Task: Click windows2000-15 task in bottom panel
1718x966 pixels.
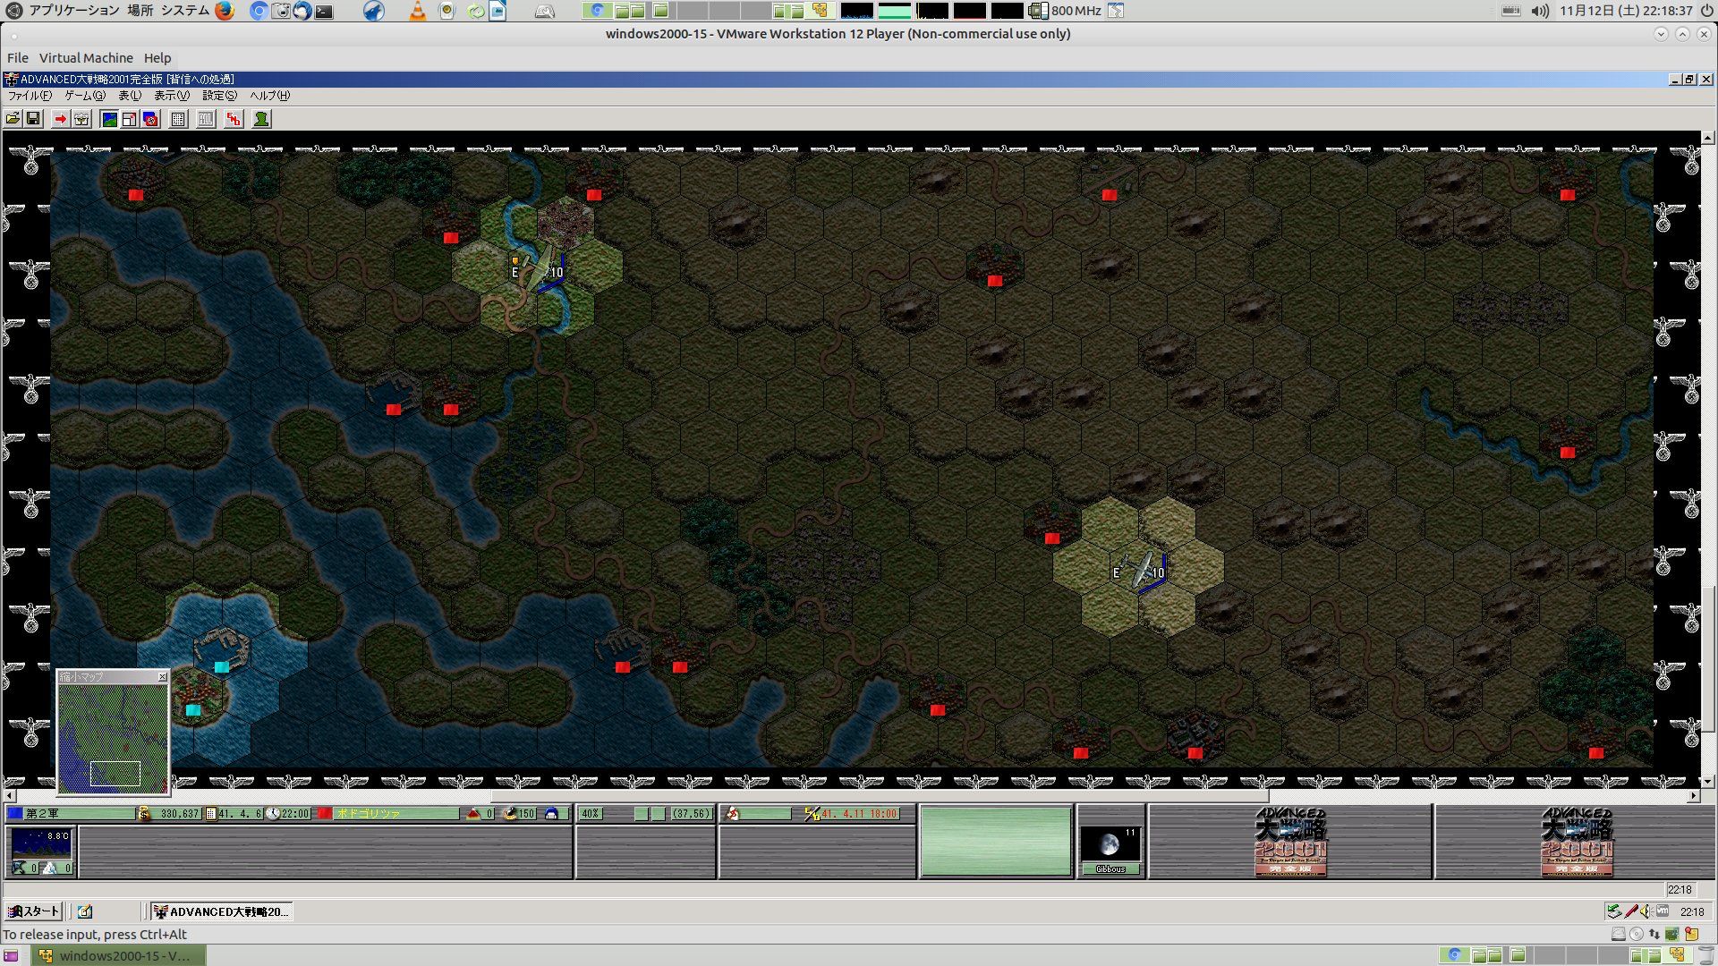Action: [x=118, y=955]
